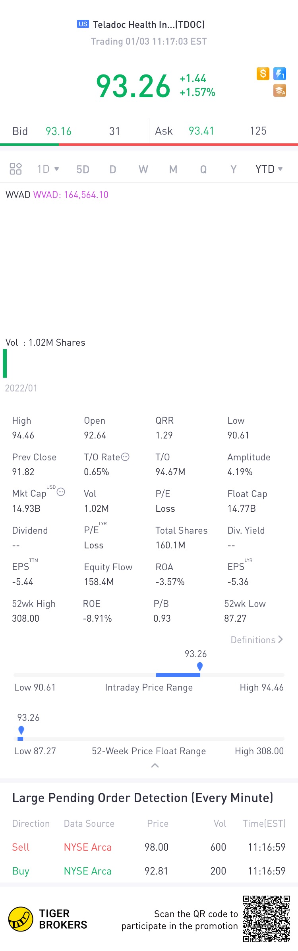
Task: Click the Intraday Price Range marker
Action: coord(200,666)
